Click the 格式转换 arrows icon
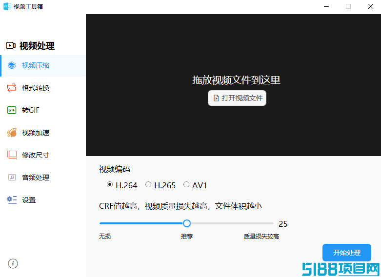381x277 pixels. 12,88
